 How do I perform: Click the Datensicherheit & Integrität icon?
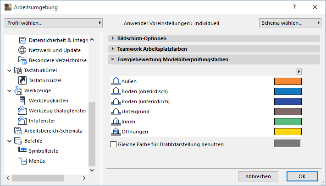coord(23,40)
